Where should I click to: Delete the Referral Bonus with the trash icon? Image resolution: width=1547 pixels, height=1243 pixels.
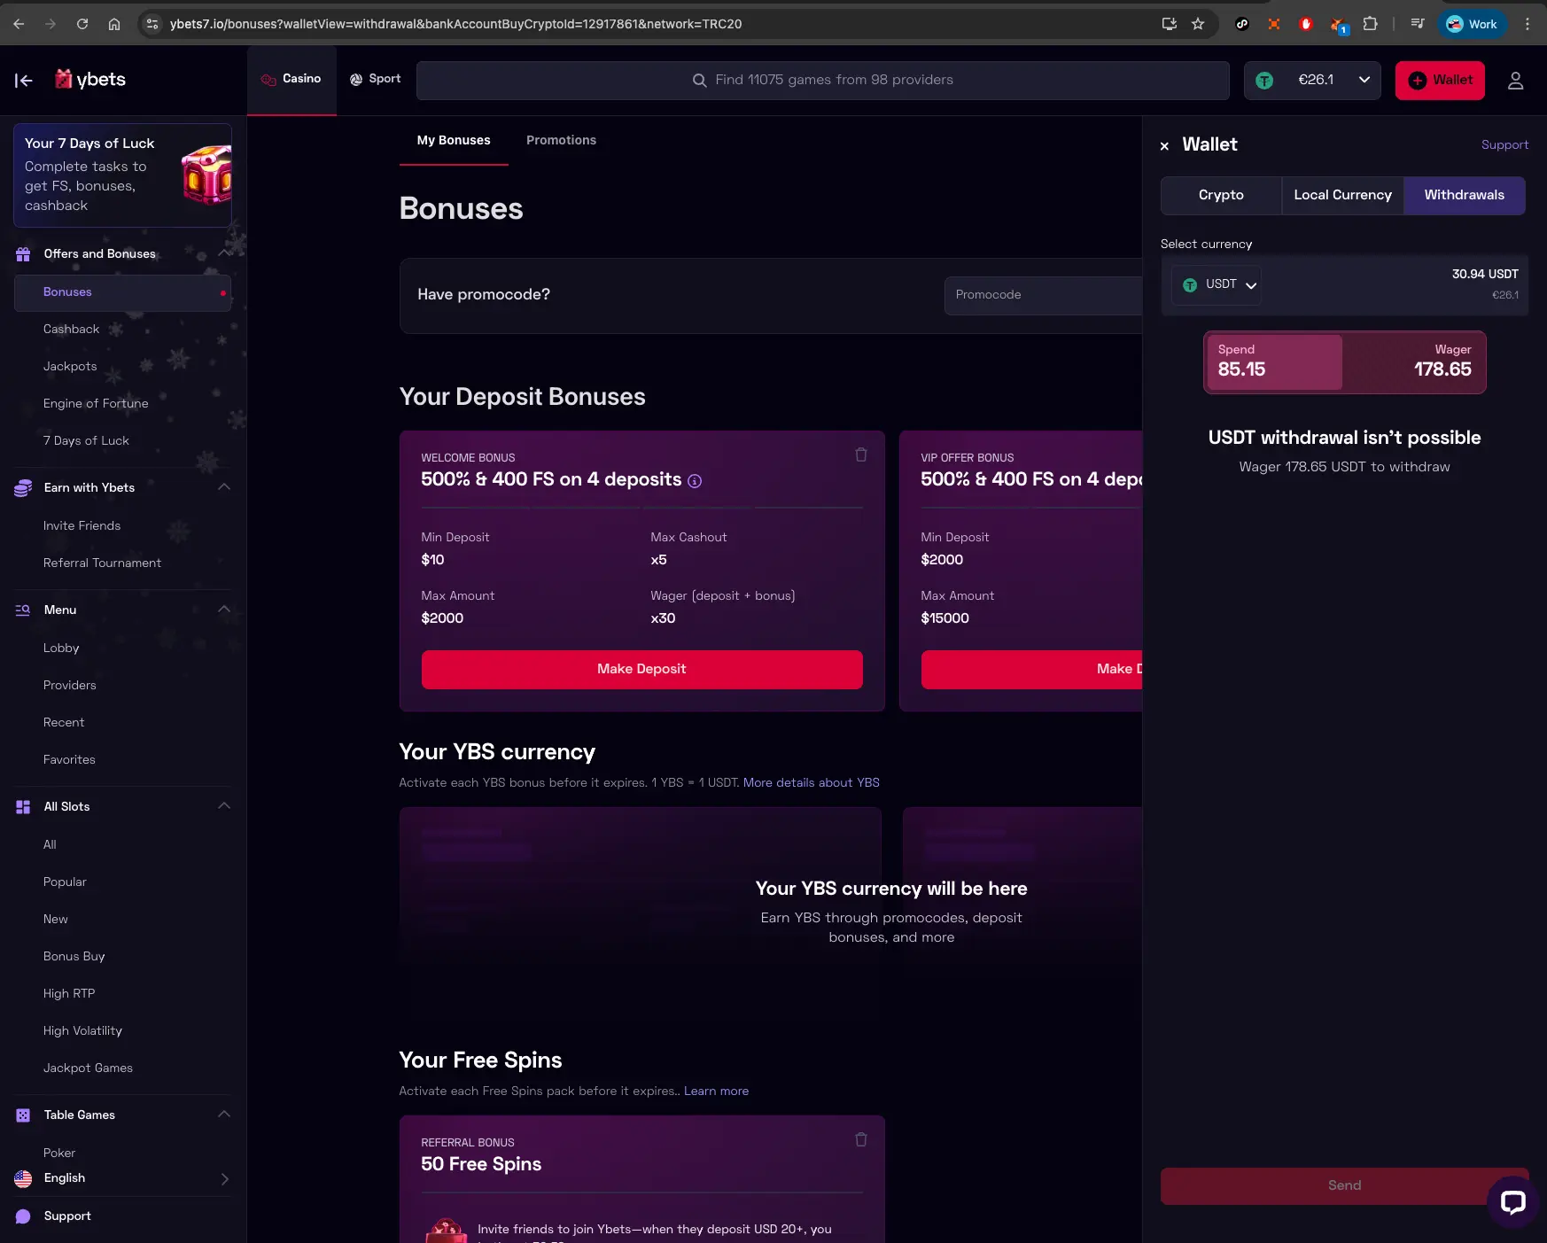point(860,1139)
